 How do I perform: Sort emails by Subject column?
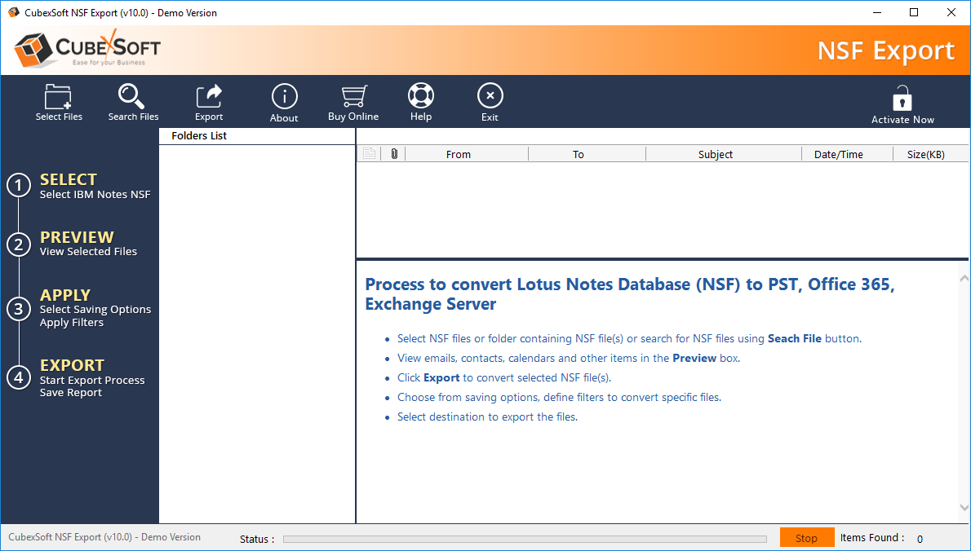click(716, 154)
